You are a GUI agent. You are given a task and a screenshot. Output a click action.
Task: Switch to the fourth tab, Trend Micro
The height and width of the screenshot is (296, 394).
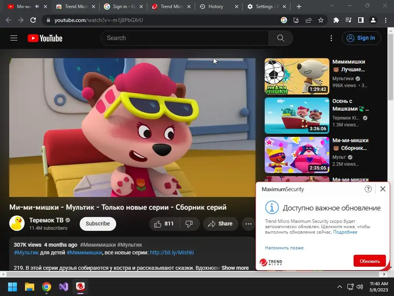click(x=172, y=7)
